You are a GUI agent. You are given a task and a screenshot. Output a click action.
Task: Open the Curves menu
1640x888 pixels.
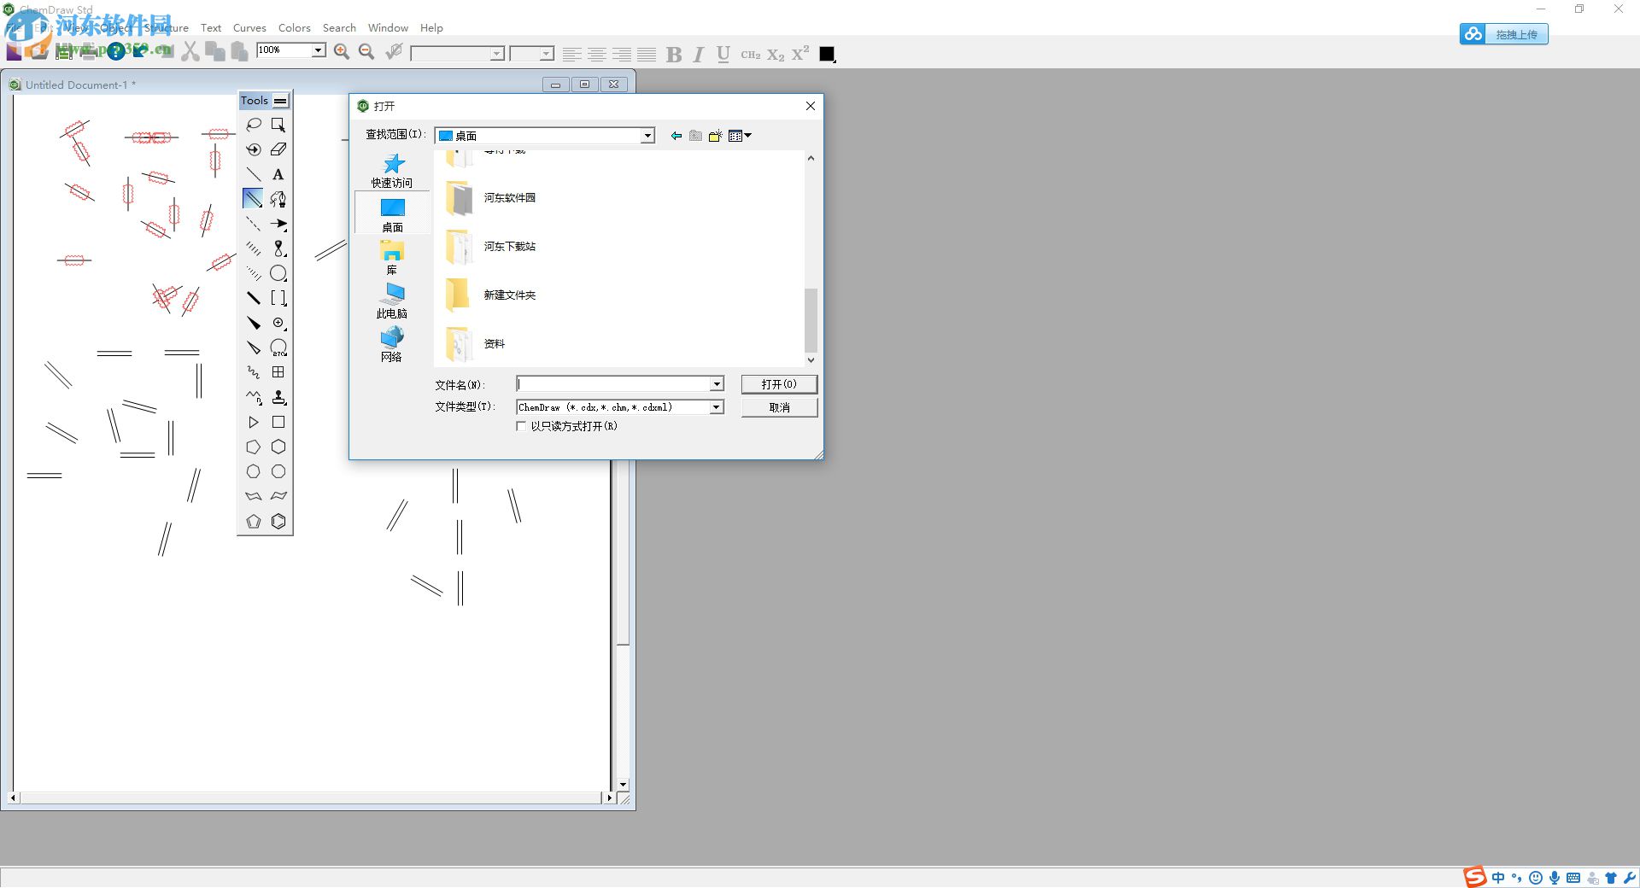coord(249,28)
